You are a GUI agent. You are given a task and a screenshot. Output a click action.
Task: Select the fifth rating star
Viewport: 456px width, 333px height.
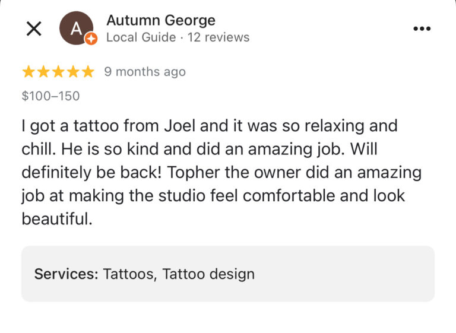point(88,72)
